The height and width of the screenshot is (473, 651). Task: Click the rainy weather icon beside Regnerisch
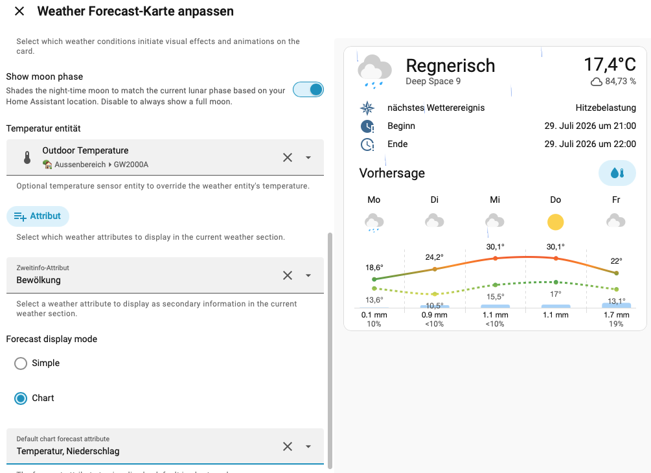coord(374,71)
